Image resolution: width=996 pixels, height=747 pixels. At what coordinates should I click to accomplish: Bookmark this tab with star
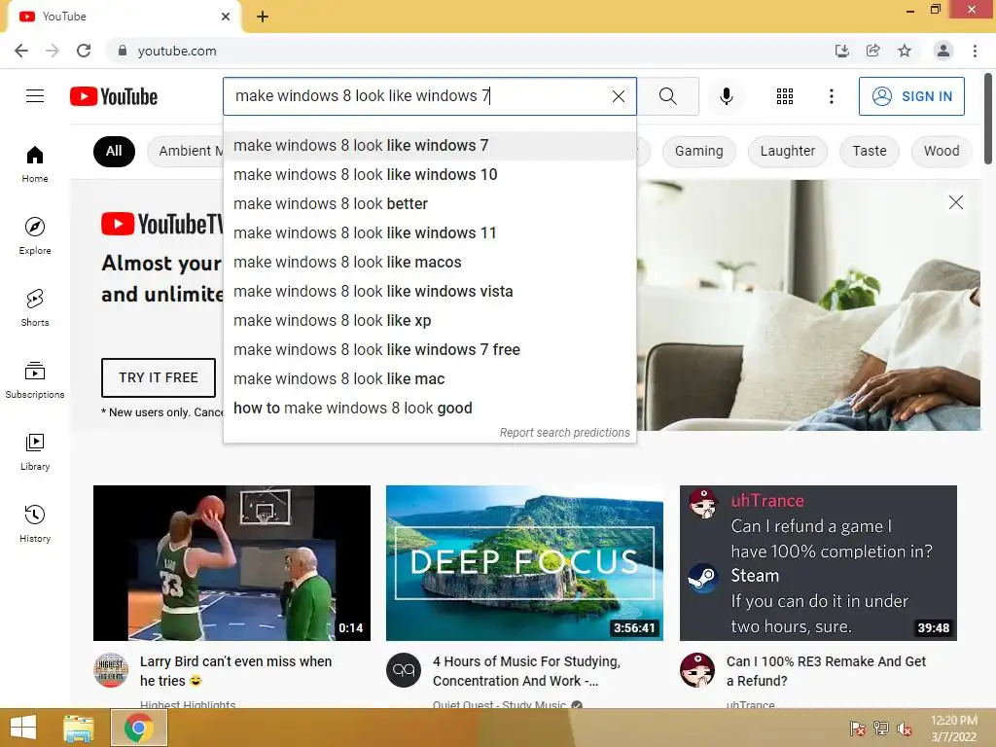point(904,51)
